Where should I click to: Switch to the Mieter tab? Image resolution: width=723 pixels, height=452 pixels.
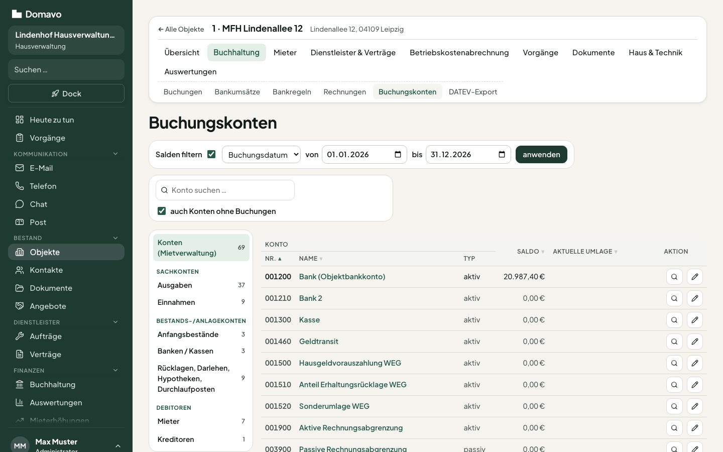285,52
